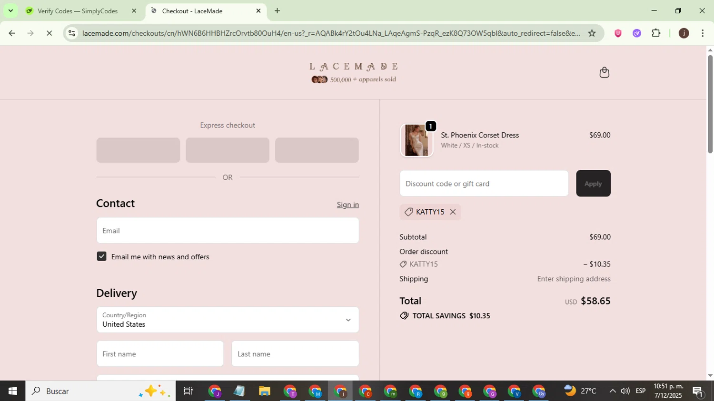Click the taskbar Buscar search box
714x401 pixels.
coord(100,391)
